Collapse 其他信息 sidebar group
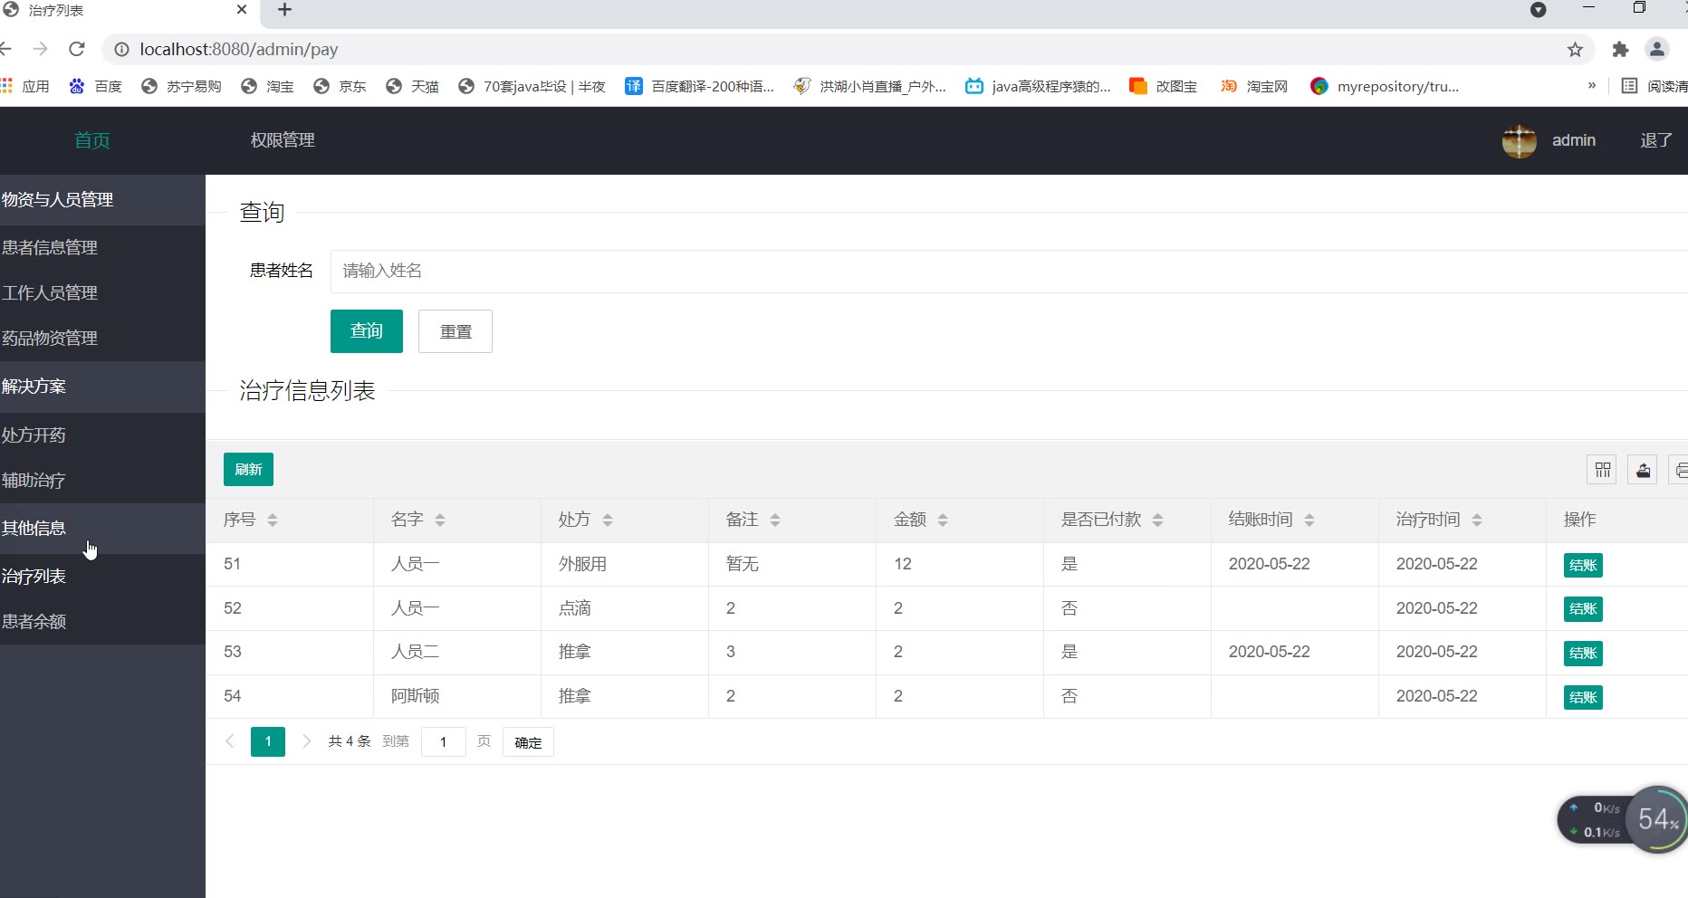1688x898 pixels. [x=102, y=529]
